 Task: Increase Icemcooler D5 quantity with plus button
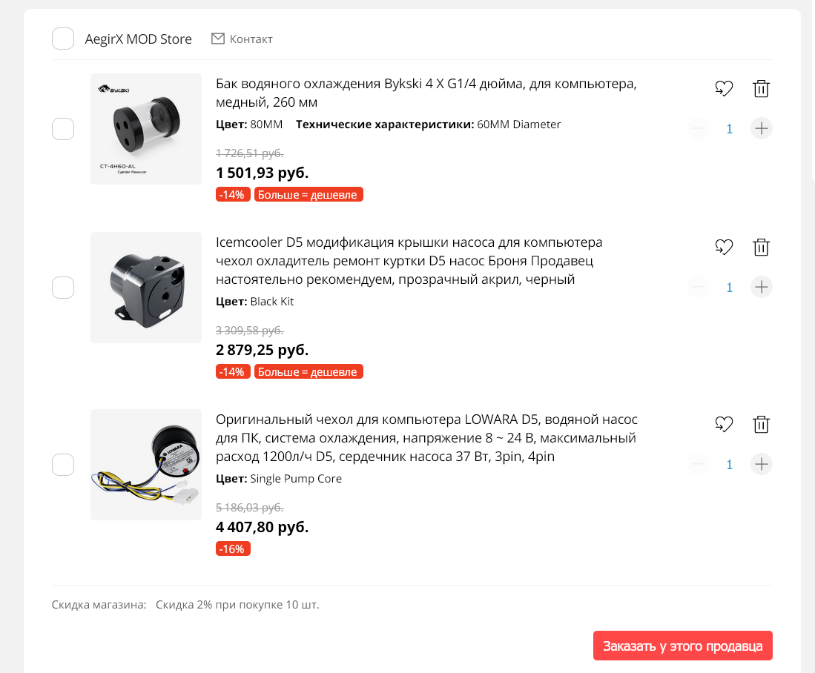[x=761, y=287]
